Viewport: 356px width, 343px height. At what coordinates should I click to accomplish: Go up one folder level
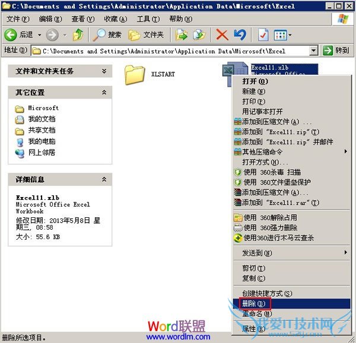coord(78,35)
